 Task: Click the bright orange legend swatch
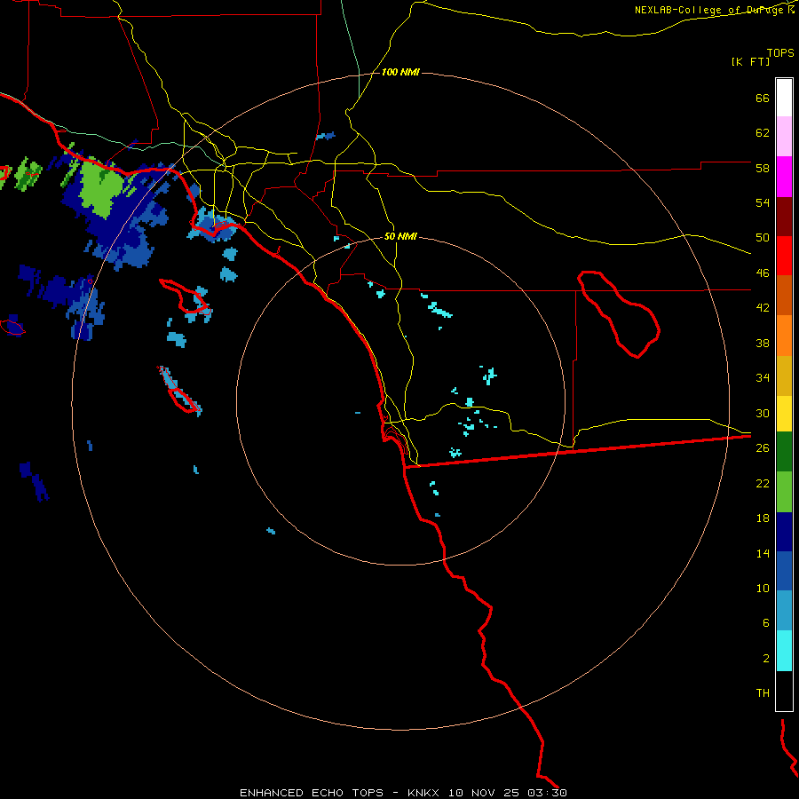point(784,336)
